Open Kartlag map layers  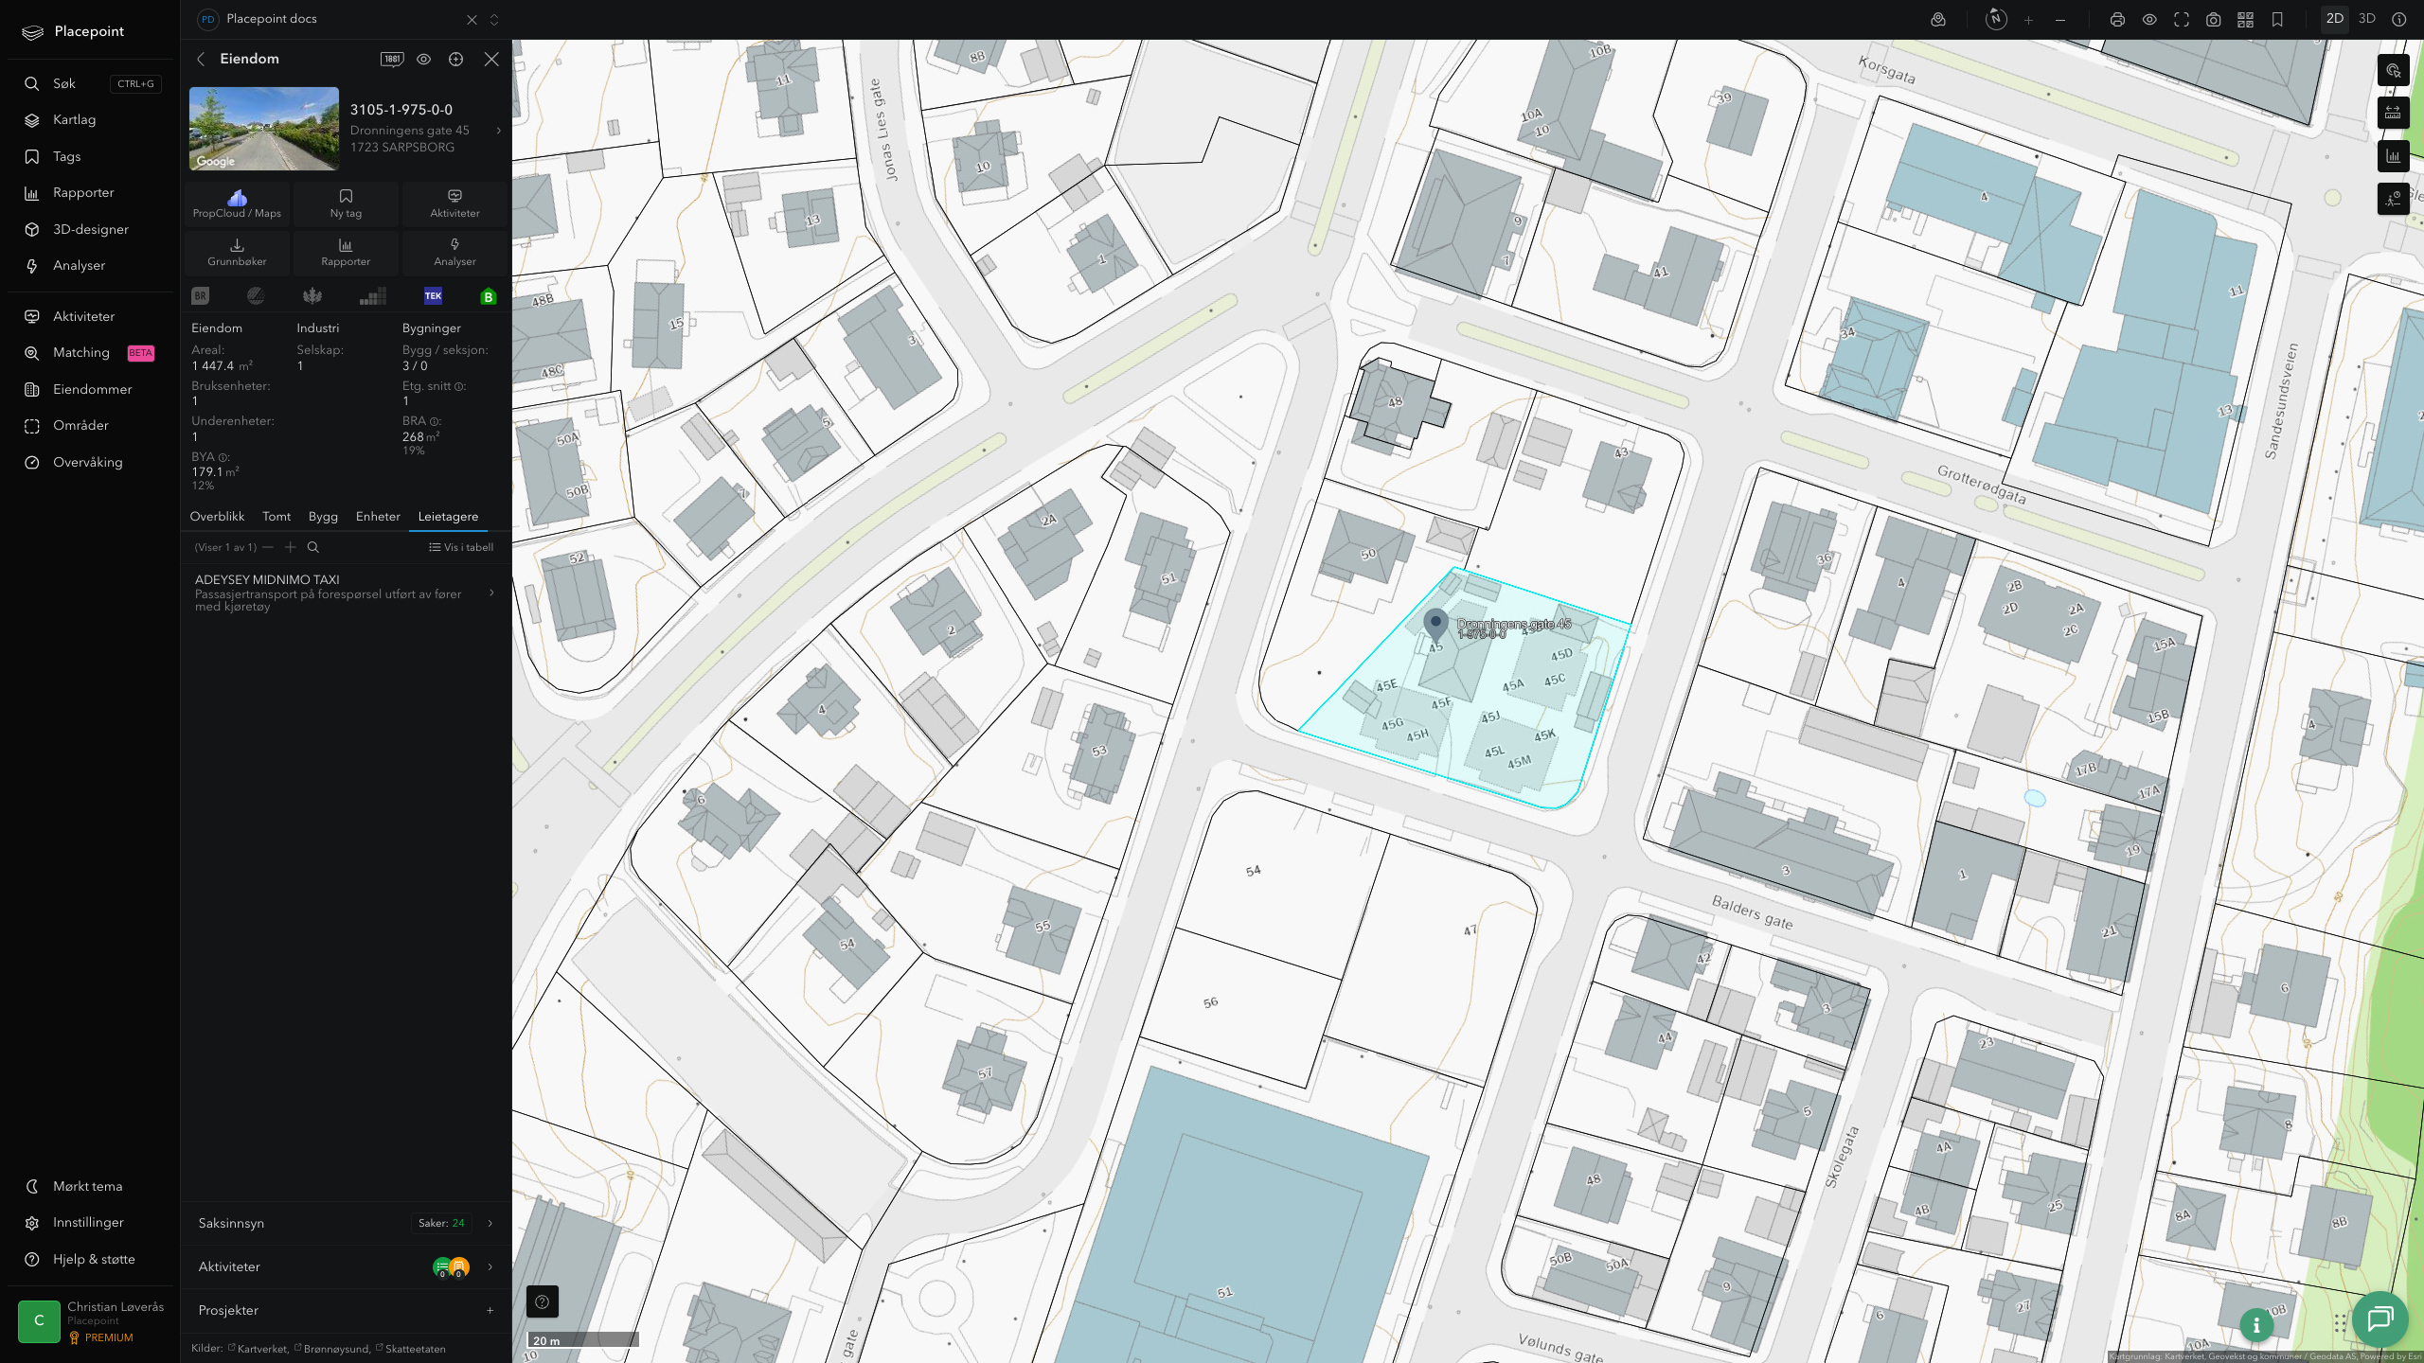click(74, 119)
